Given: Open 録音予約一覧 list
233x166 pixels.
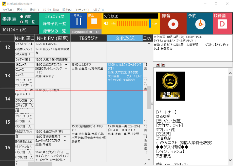Looking at the screenshot, I should point(54,24).
